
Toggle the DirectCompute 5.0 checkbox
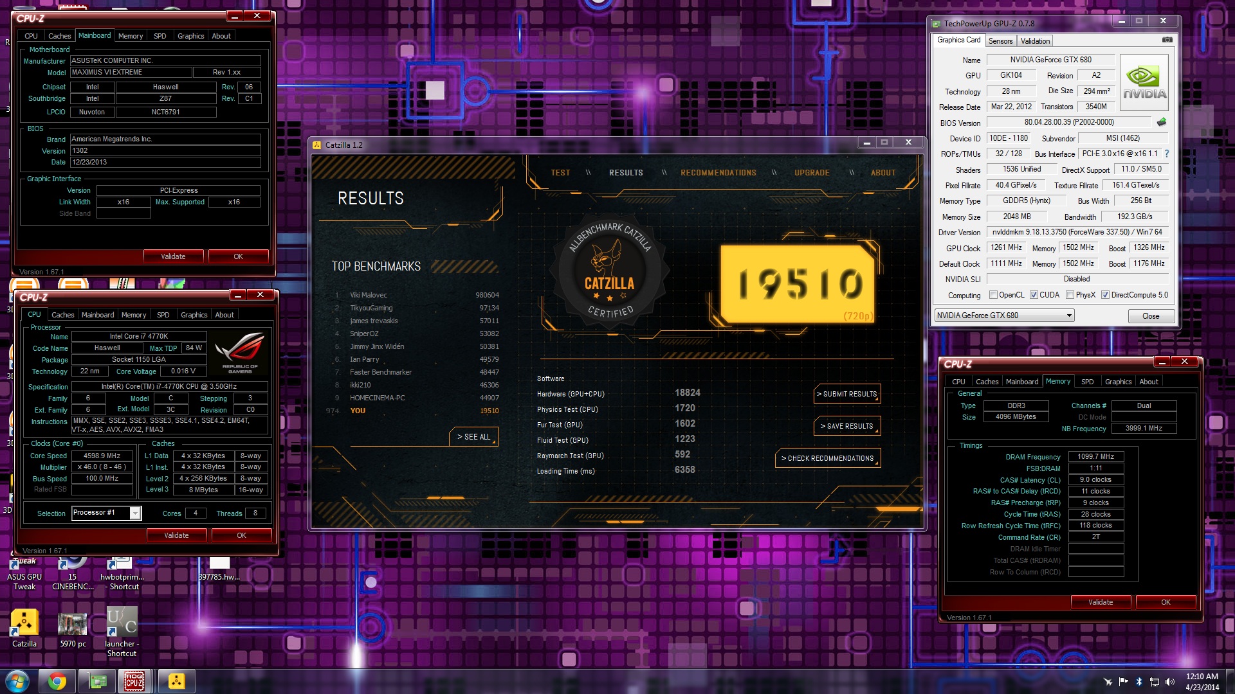pyautogui.click(x=1105, y=295)
